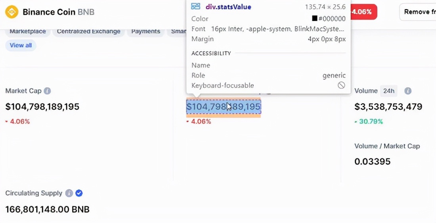Click the Volume / Market Cap label
Image resolution: width=436 pixels, height=223 pixels.
tap(387, 146)
